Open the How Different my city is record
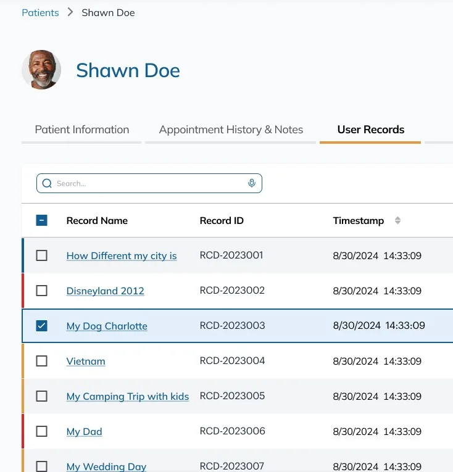 [122, 256]
